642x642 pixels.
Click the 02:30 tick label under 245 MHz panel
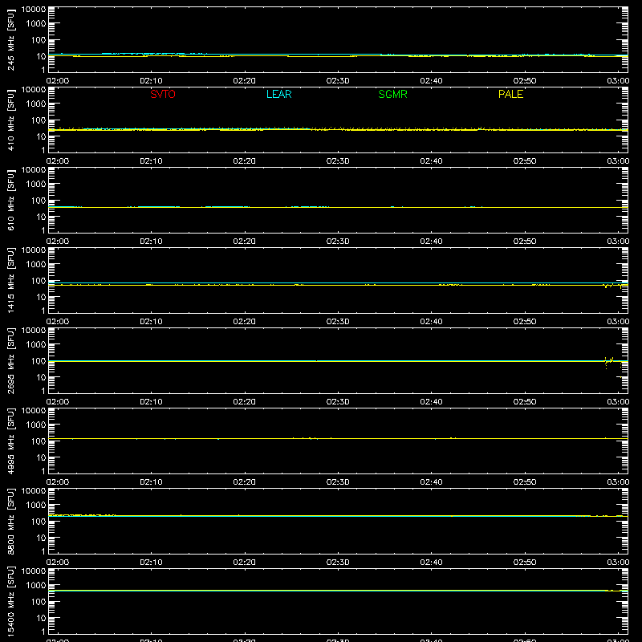coord(338,81)
